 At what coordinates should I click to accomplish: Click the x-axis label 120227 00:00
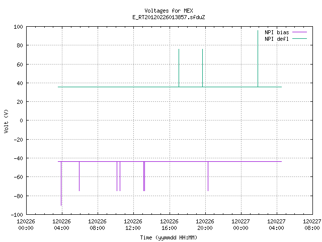pos(240,225)
